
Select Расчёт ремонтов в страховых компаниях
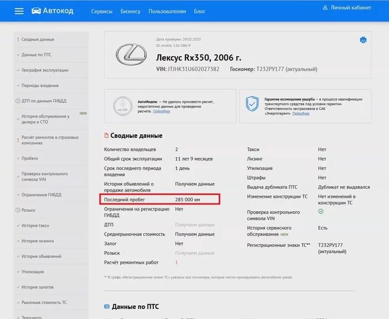51,140
